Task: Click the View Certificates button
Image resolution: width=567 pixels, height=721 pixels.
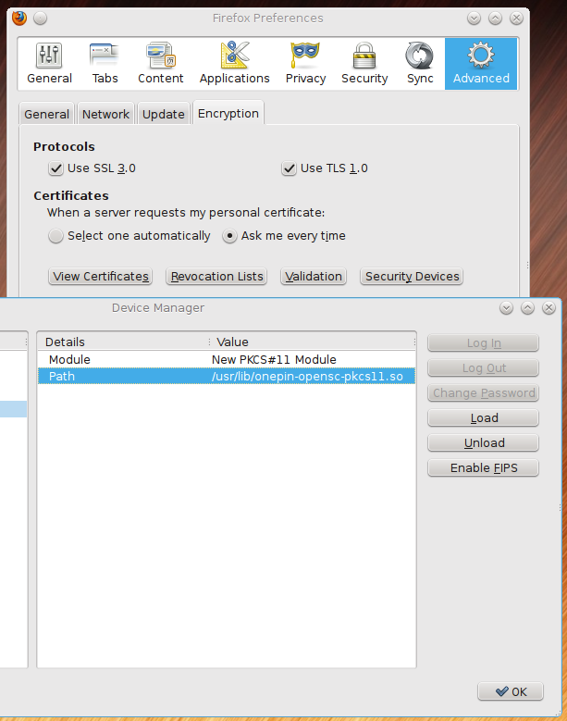Action: point(101,277)
